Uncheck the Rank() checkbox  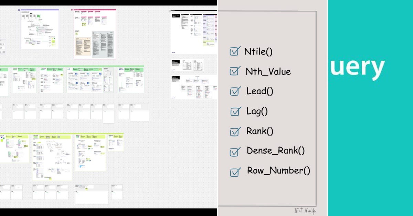click(235, 131)
